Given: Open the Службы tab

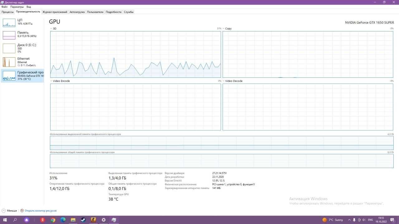Looking at the screenshot, I should pyautogui.click(x=128, y=12).
